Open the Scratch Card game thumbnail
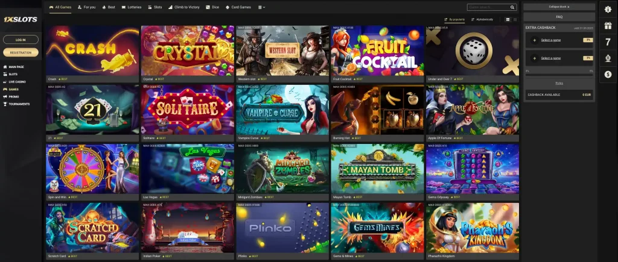The height and width of the screenshot is (262, 618). [x=92, y=228]
